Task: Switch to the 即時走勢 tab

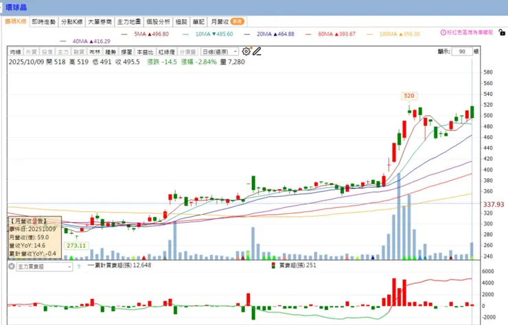Action: pos(44,22)
